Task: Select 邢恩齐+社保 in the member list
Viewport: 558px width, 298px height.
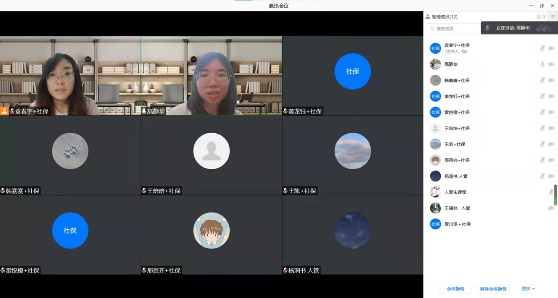Action: (x=457, y=160)
